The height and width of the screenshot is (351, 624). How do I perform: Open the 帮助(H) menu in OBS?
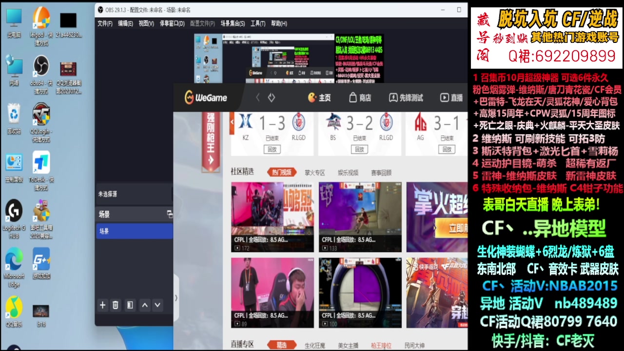pos(279,23)
